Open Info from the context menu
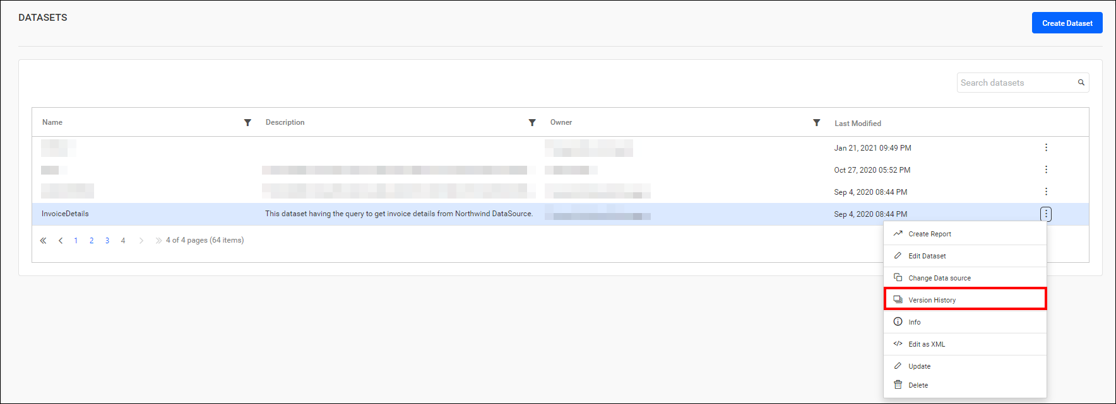 965,322
